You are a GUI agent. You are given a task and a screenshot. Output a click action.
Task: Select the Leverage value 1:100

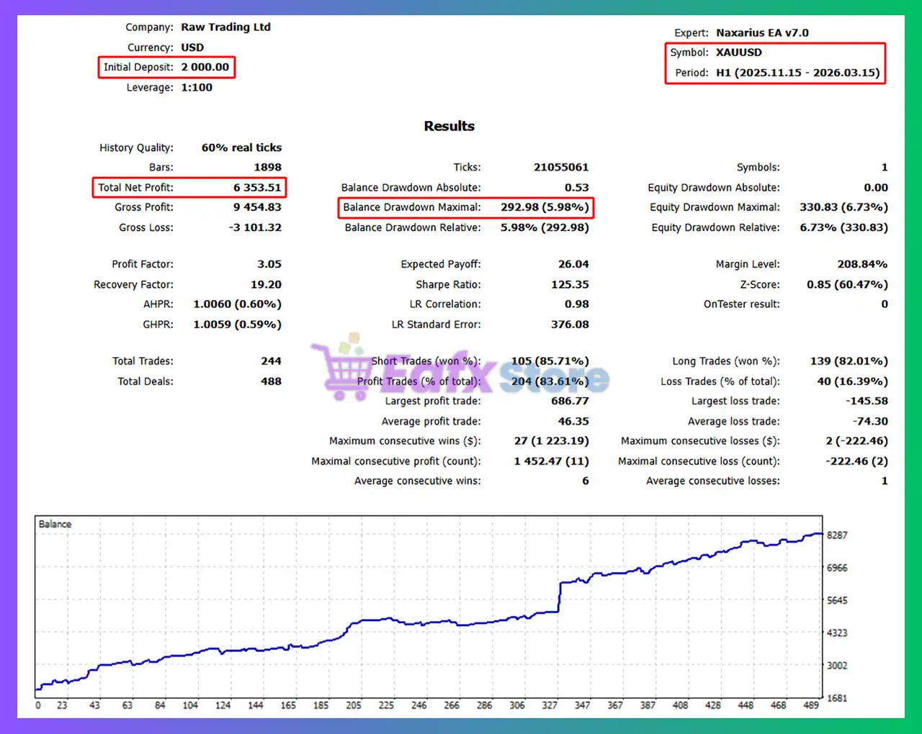(x=195, y=87)
